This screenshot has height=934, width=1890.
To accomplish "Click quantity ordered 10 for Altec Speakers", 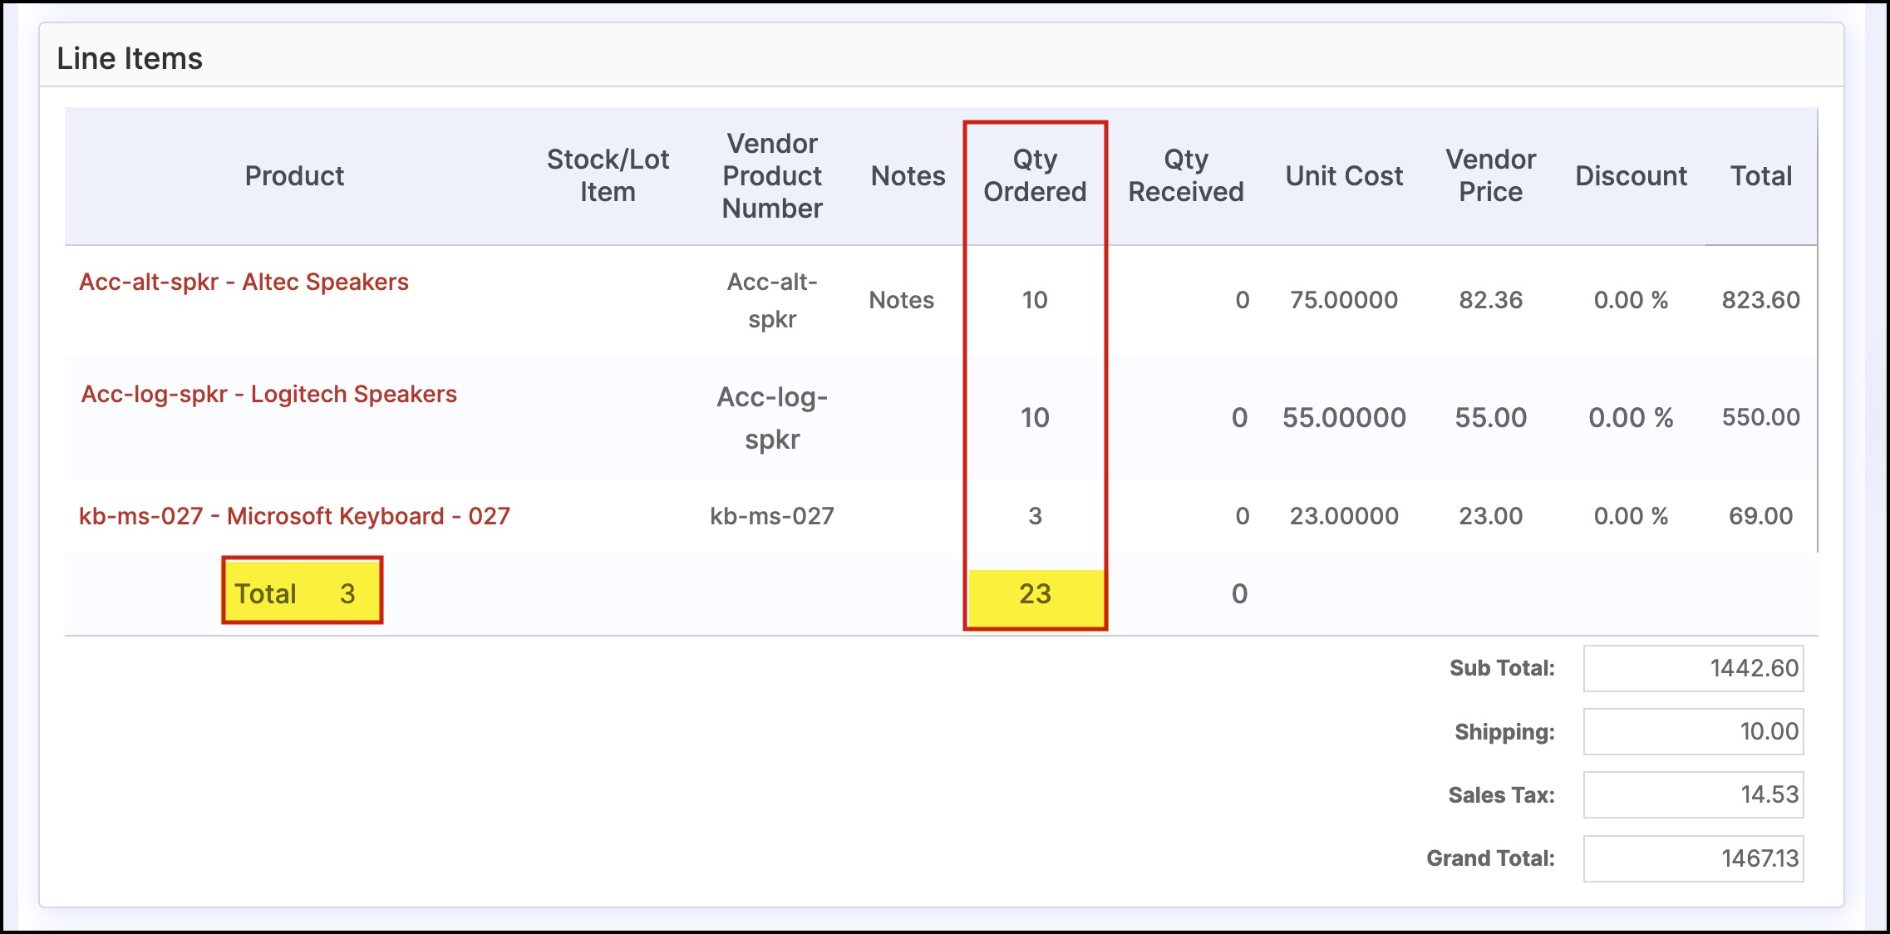I will point(1035,300).
